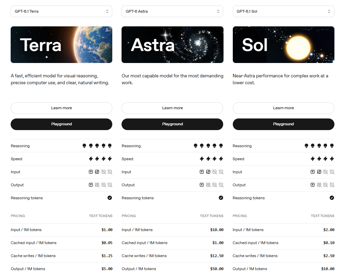Click the image input icon in Sol's Input row

[x=319, y=172]
